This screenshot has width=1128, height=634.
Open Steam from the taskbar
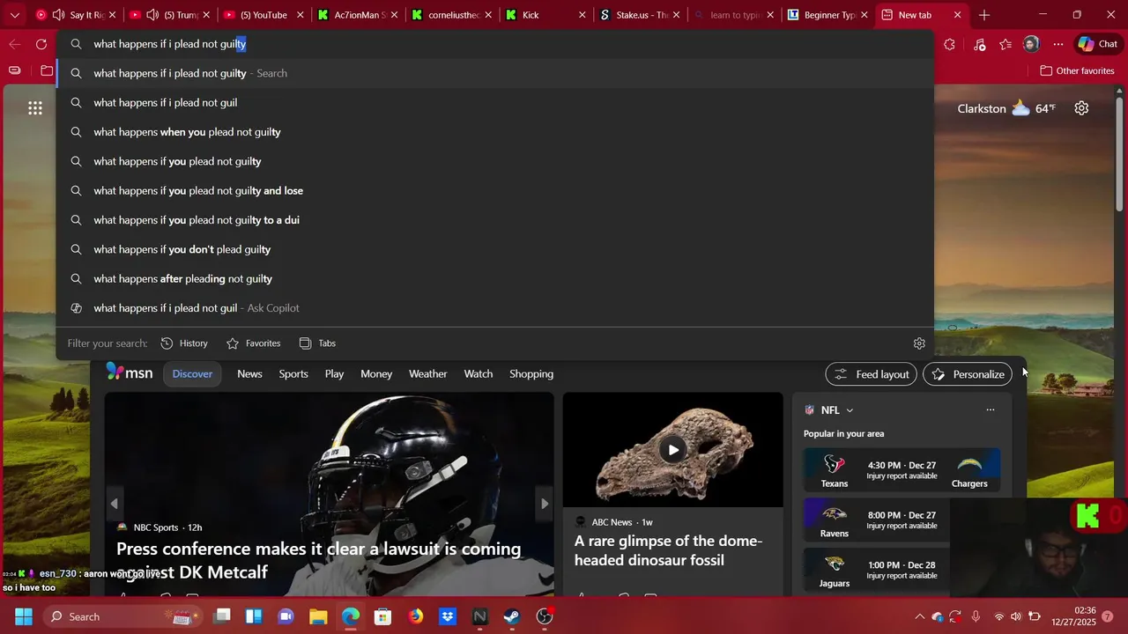point(512,616)
